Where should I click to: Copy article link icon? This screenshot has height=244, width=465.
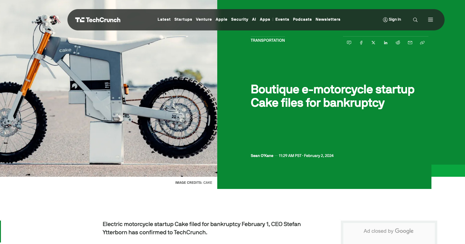pyautogui.click(x=422, y=43)
